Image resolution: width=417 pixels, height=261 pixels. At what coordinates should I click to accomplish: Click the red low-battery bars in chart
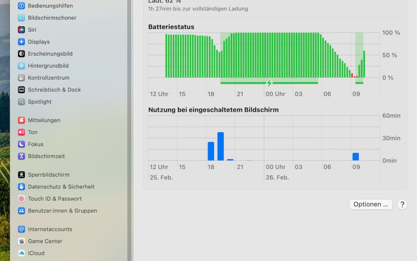(x=354, y=75)
